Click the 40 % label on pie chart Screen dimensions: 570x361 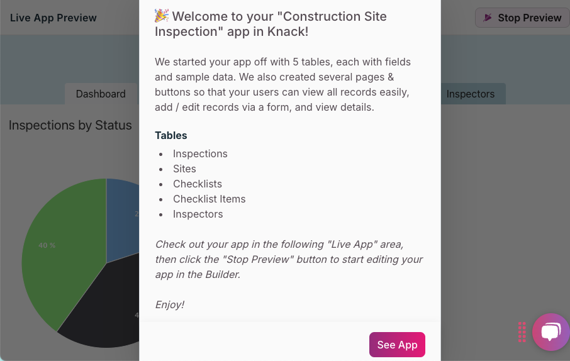coord(47,245)
